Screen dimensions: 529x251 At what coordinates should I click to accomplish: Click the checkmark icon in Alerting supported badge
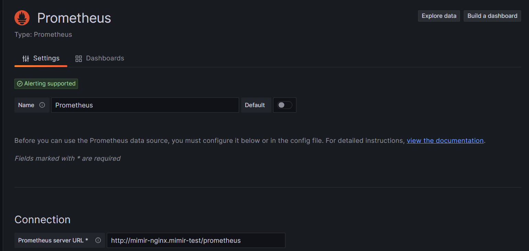20,84
